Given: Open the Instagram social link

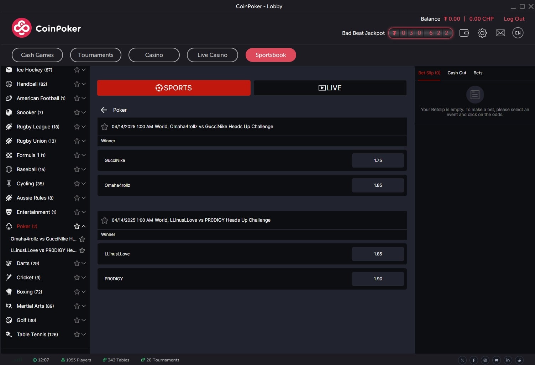Looking at the screenshot, I should (x=485, y=360).
